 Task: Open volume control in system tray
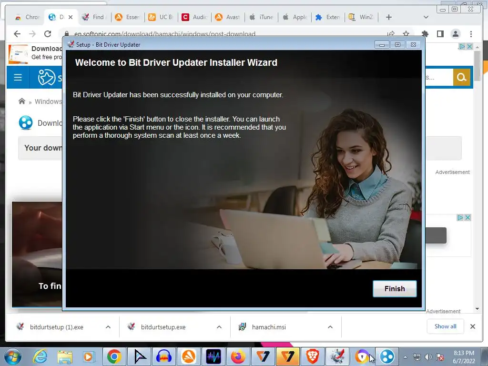(x=428, y=357)
